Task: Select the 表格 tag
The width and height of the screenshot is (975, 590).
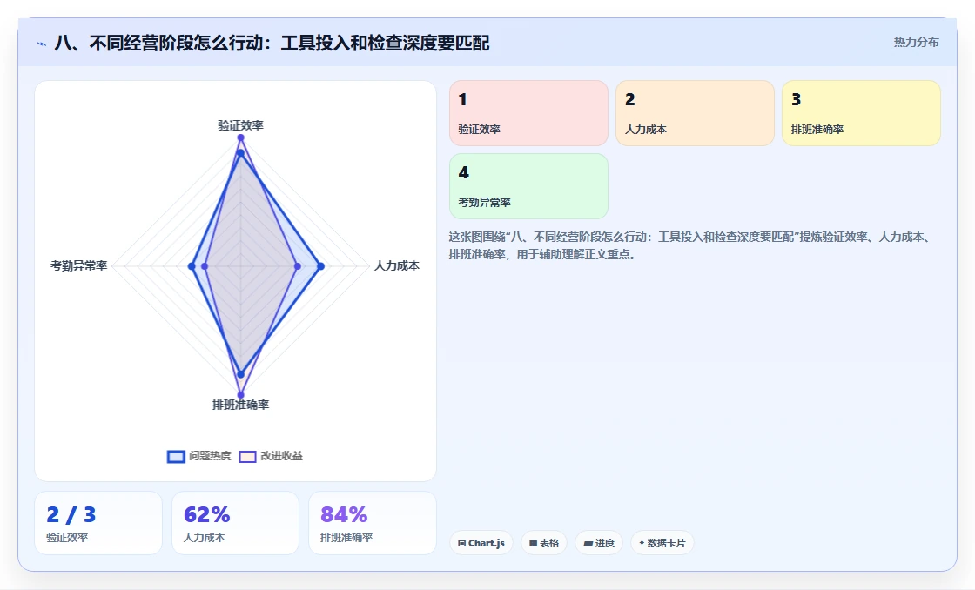Action: coord(544,543)
